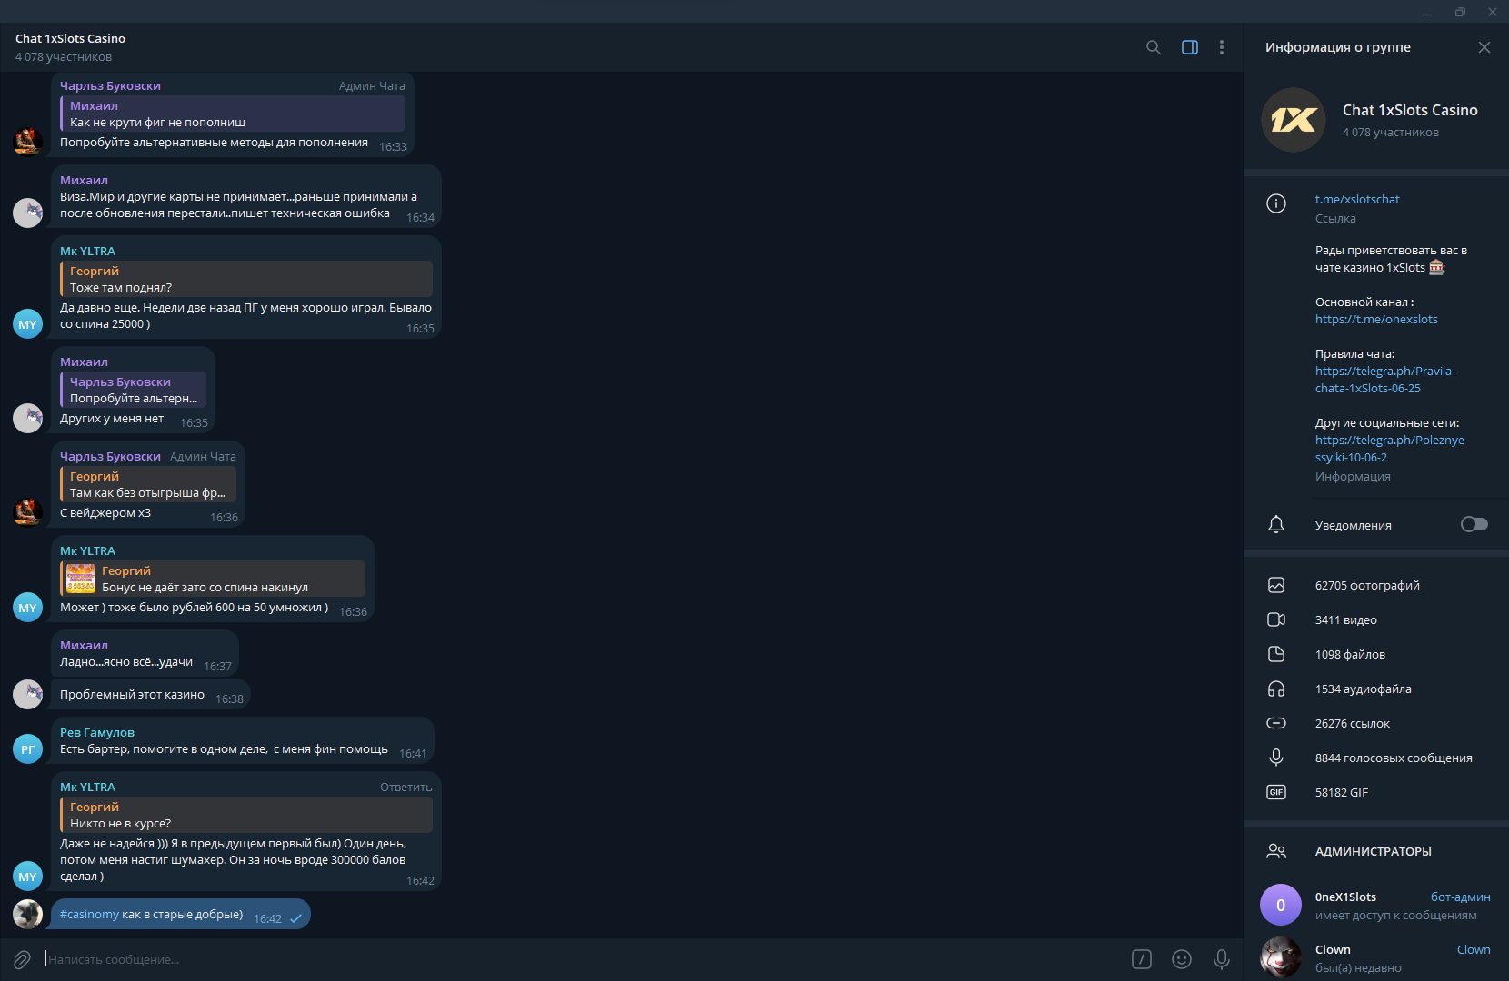The width and height of the screenshot is (1509, 981).
Task: Open Clown admin profile
Action: coord(1376,957)
